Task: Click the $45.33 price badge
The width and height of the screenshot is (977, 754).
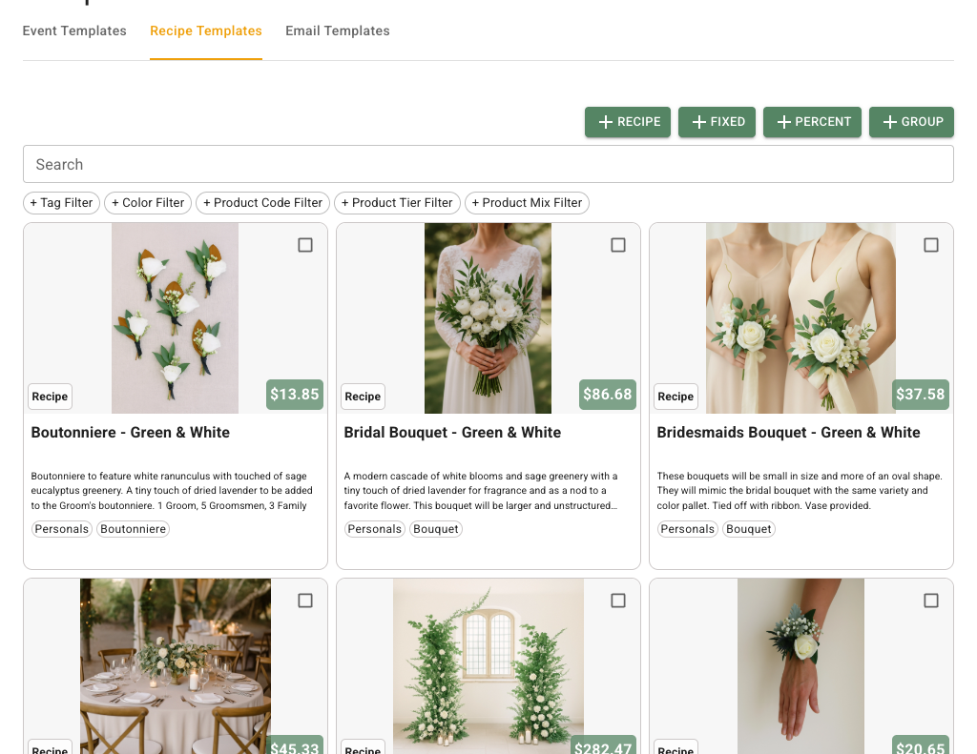Action: pyautogui.click(x=295, y=746)
